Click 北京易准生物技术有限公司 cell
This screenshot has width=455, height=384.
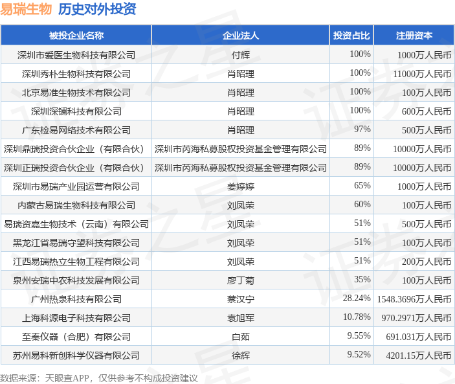(76, 93)
